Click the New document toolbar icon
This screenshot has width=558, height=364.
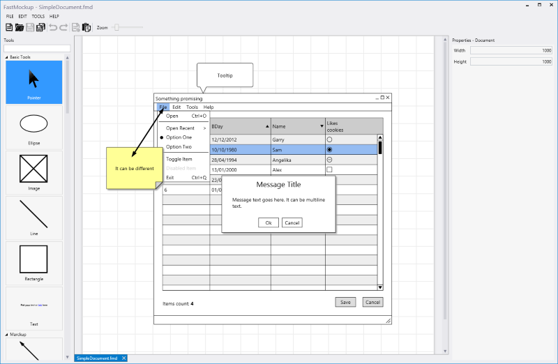[9, 27]
